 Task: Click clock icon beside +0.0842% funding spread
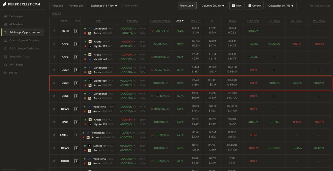click(152, 57)
